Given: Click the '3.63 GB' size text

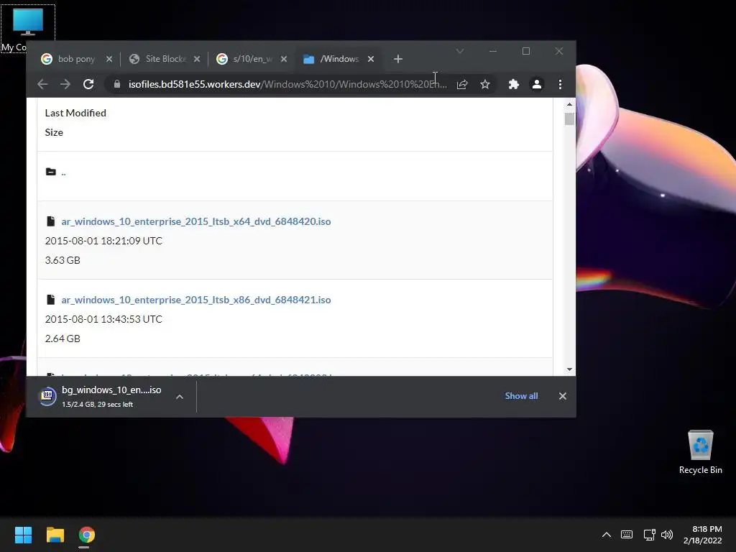Looking at the screenshot, I should (x=63, y=260).
